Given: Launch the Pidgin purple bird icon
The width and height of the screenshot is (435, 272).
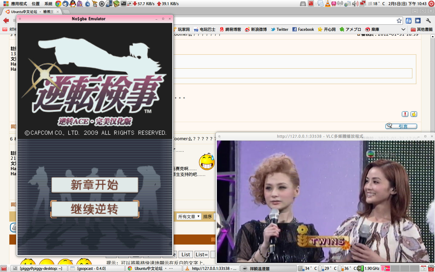Looking at the screenshot, I should point(80,4).
